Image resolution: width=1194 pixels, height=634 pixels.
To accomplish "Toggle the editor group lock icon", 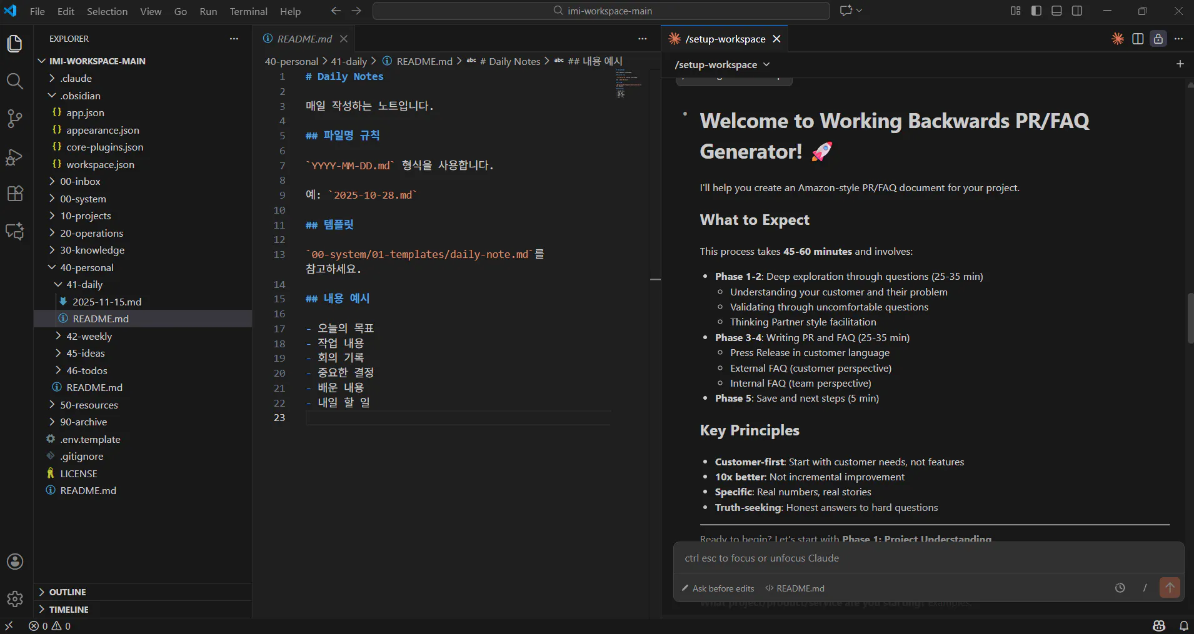I will tap(1158, 39).
